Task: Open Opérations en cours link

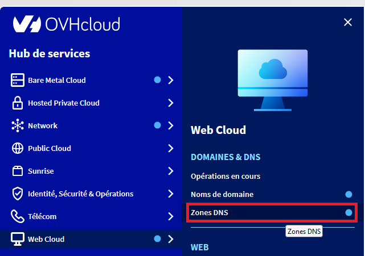Action: (x=225, y=176)
